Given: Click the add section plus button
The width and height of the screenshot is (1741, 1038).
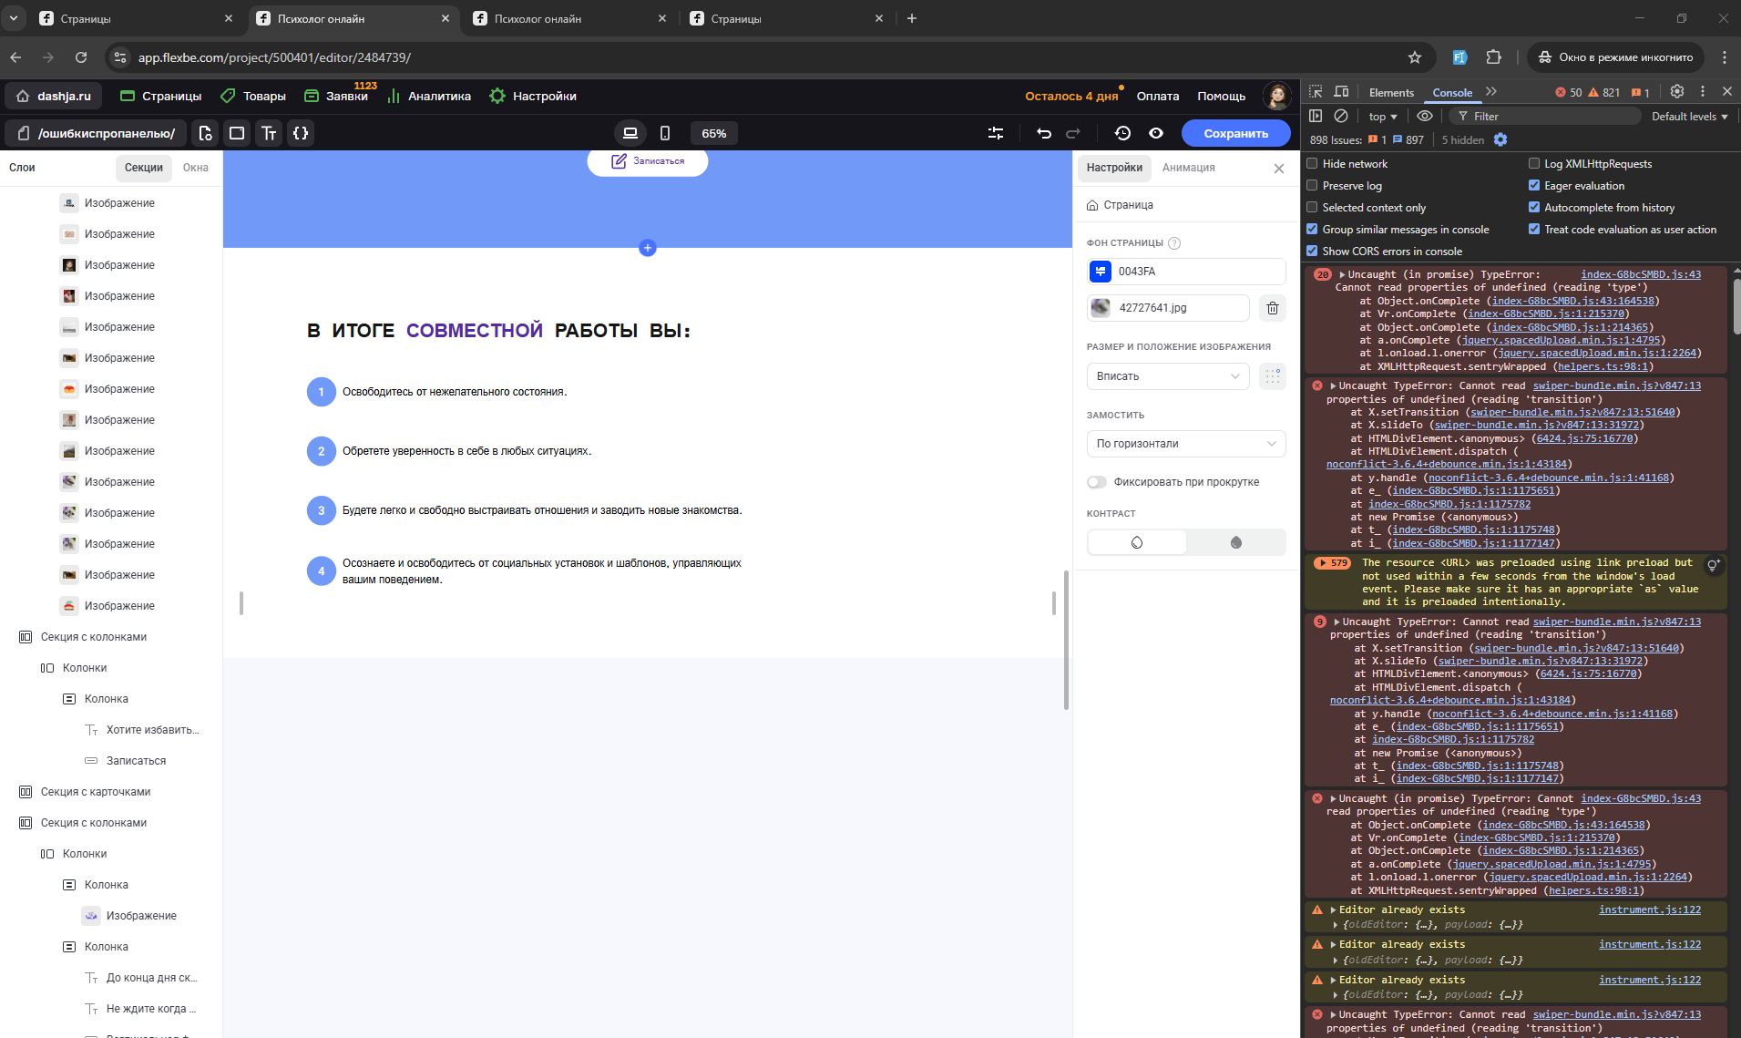Looking at the screenshot, I should [x=648, y=248].
